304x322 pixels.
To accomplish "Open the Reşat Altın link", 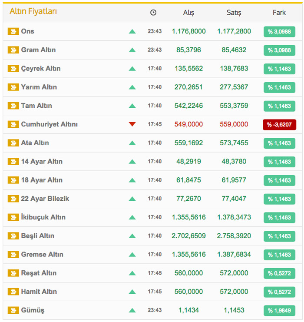I will (39, 273).
